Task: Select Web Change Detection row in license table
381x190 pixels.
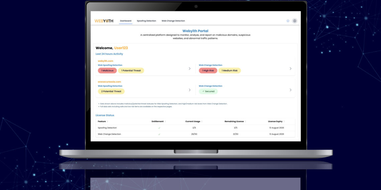Action: tap(195, 134)
